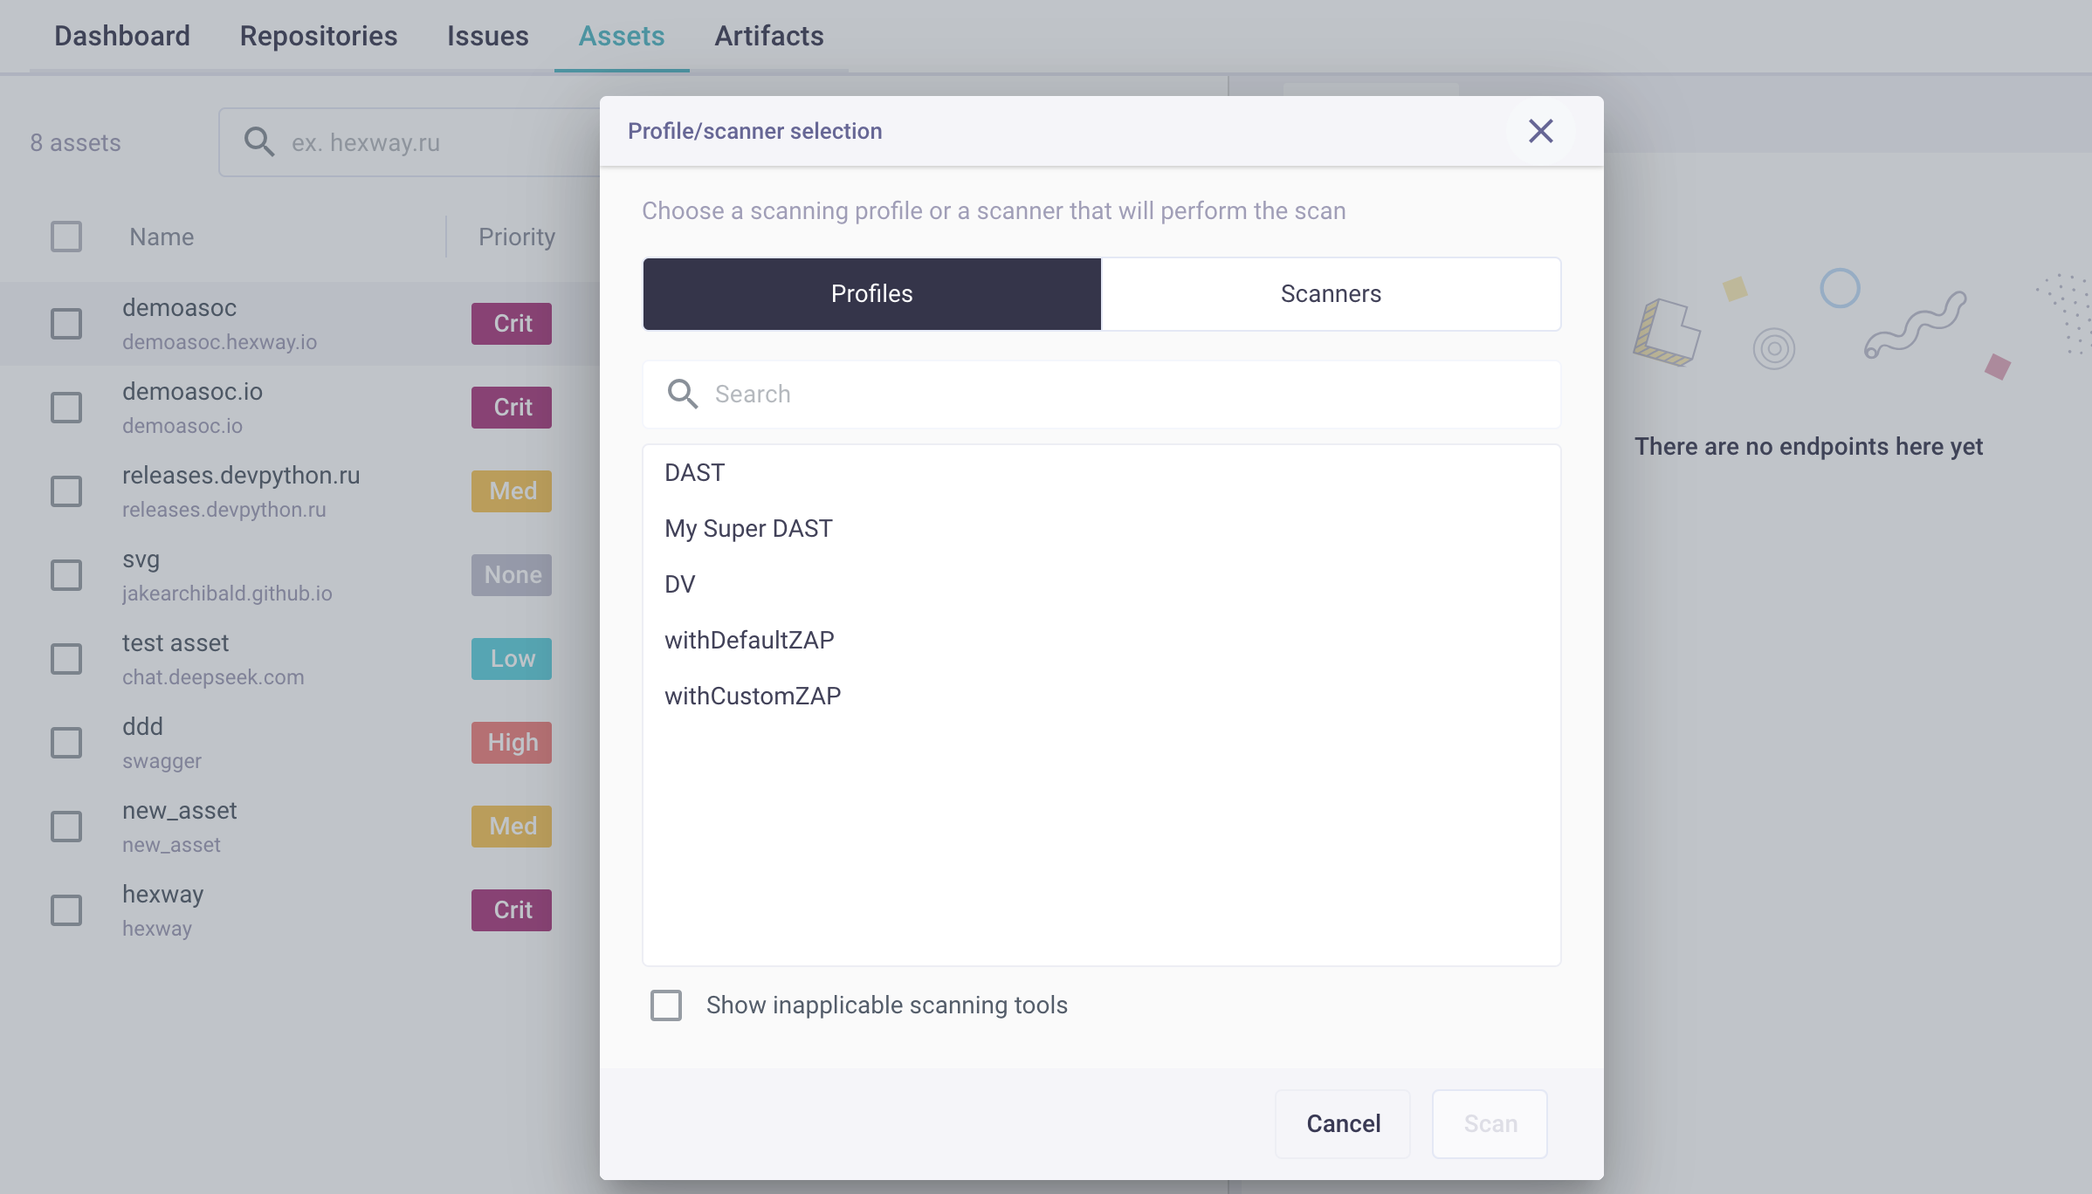Choose the DAST scanning profile
Image resolution: width=2092 pixels, height=1194 pixels.
695,473
